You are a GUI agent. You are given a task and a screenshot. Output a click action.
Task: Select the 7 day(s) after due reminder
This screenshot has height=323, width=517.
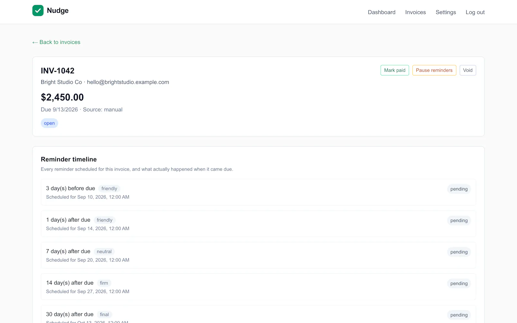[258, 255]
